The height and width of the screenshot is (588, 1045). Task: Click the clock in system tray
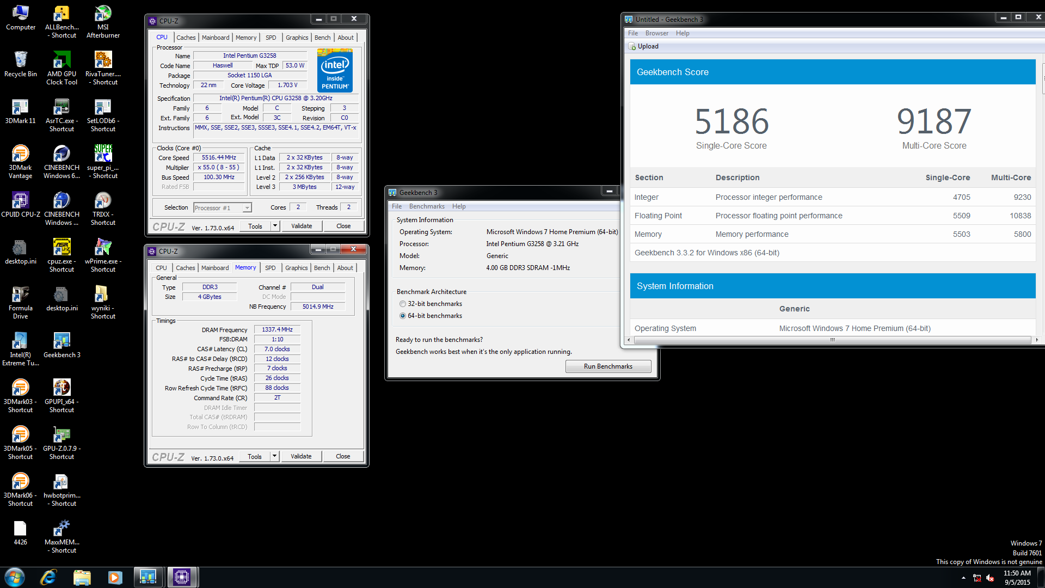[1017, 578]
